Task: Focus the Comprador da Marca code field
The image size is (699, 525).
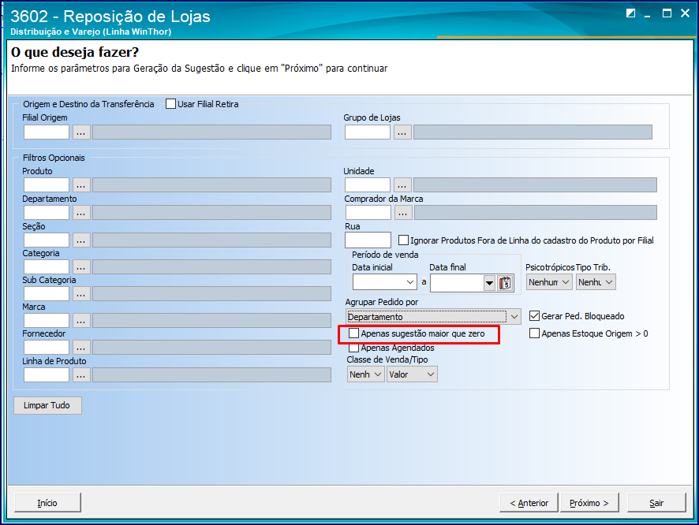Action: (368, 212)
